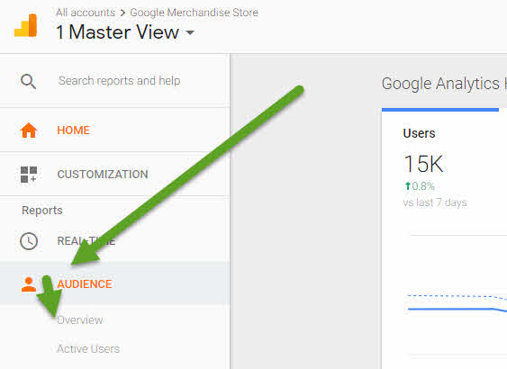This screenshot has width=507, height=369.
Task: Select the 1 Master View title
Action: pyautogui.click(x=118, y=32)
